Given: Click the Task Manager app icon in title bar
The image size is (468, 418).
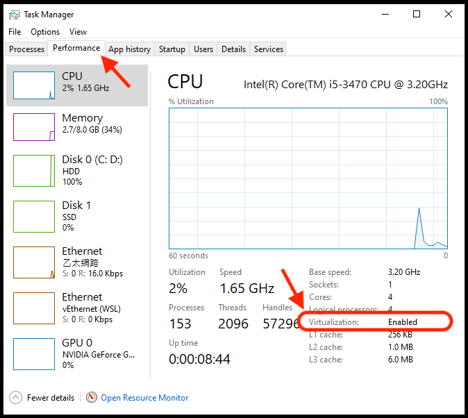Looking at the screenshot, I should pyautogui.click(x=15, y=15).
